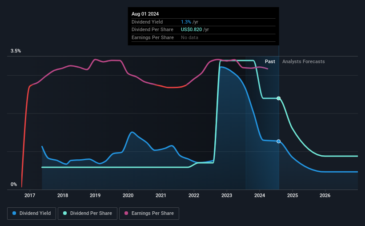
Task: Click the 2026 x-axis label
Action: pyautogui.click(x=325, y=195)
